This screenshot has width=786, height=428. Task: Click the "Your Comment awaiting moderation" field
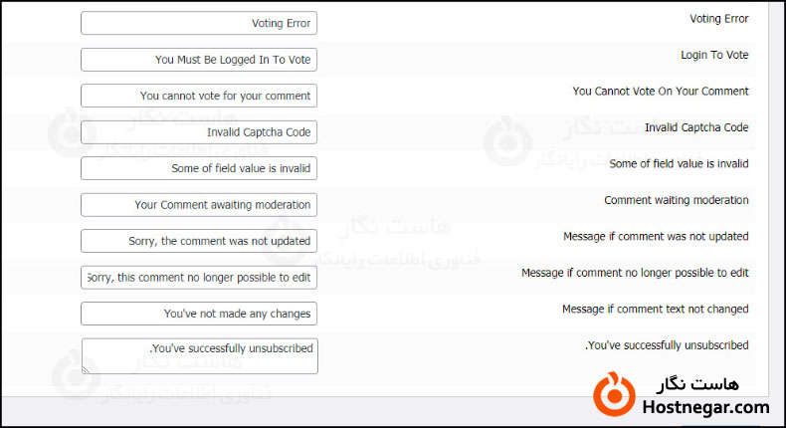point(199,205)
